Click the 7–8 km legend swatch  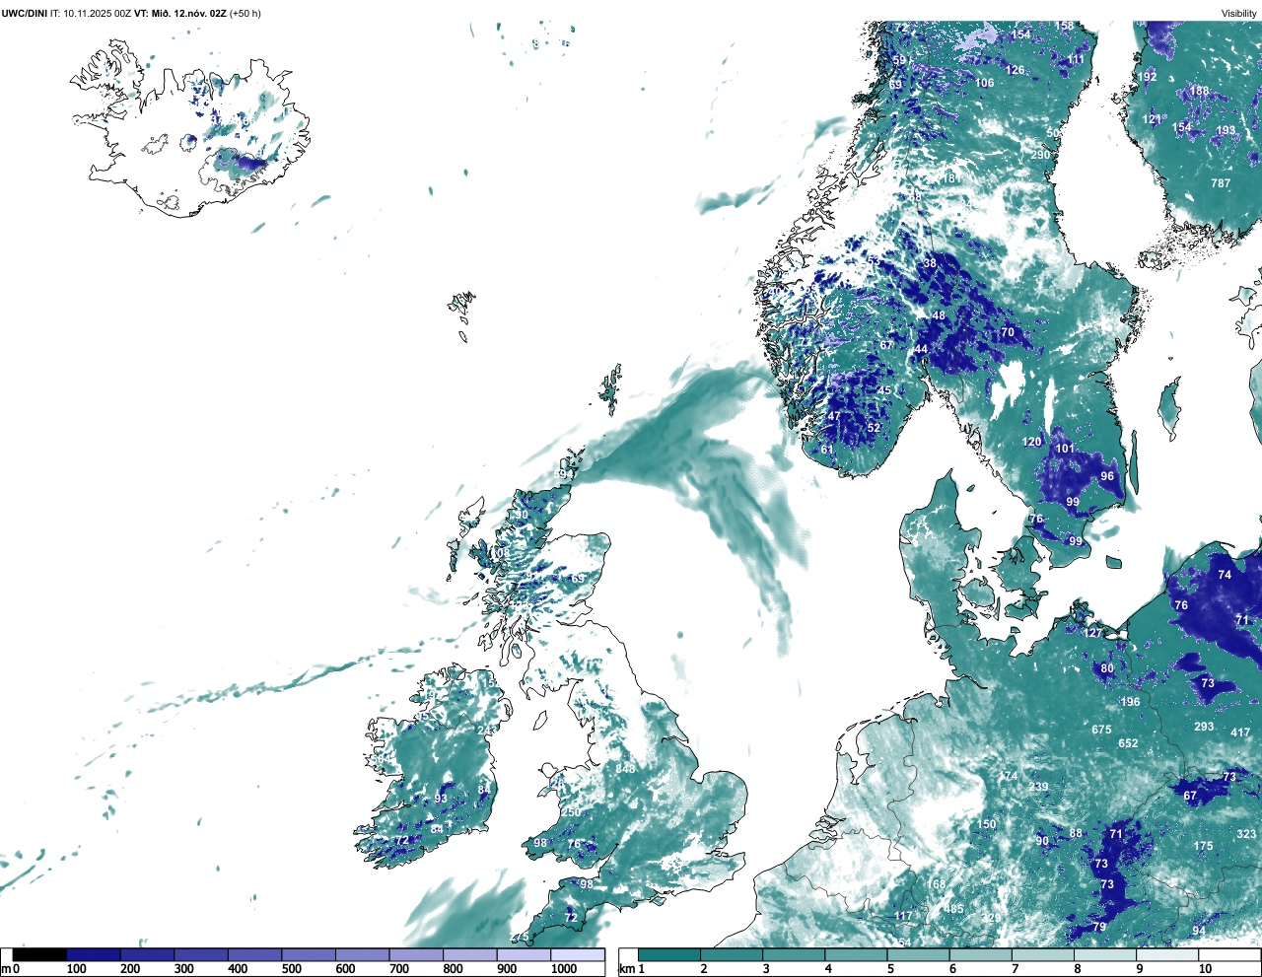[1044, 955]
